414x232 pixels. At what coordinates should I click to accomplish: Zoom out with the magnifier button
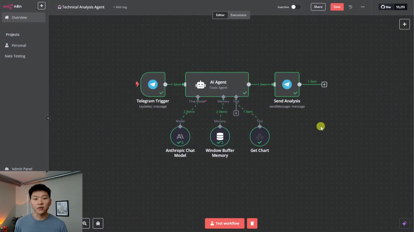[x=85, y=223]
